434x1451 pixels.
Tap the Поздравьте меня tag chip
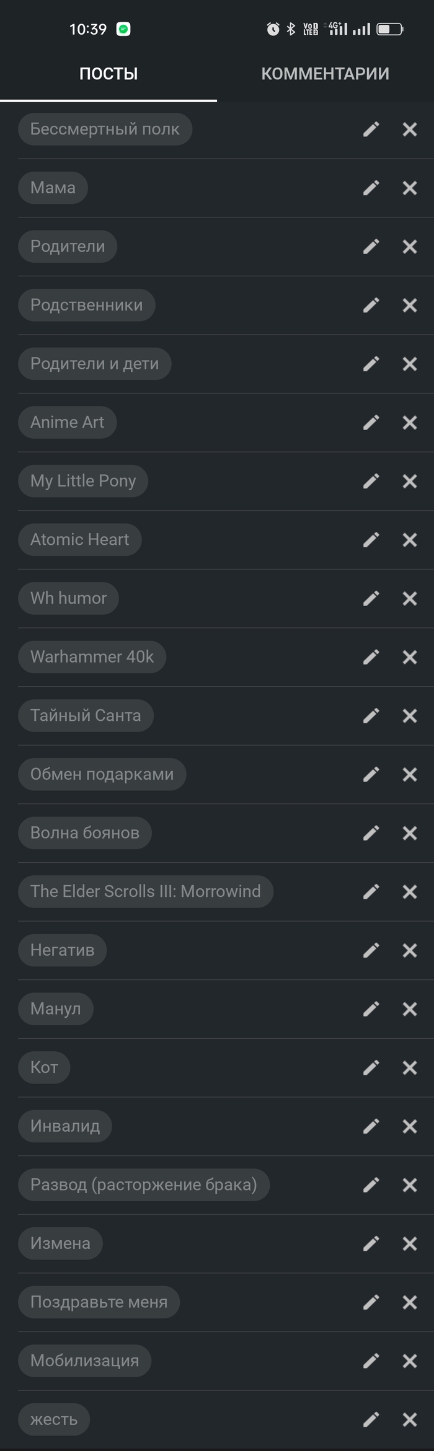pos(99,1302)
